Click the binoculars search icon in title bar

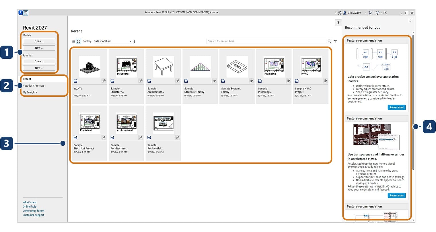click(340, 13)
